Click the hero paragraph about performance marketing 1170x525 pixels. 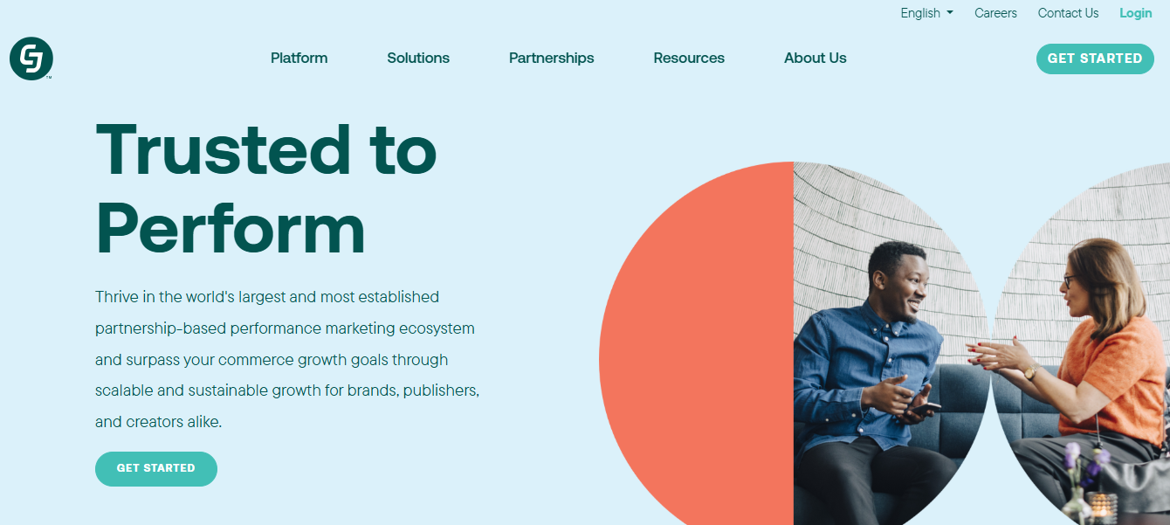(288, 358)
